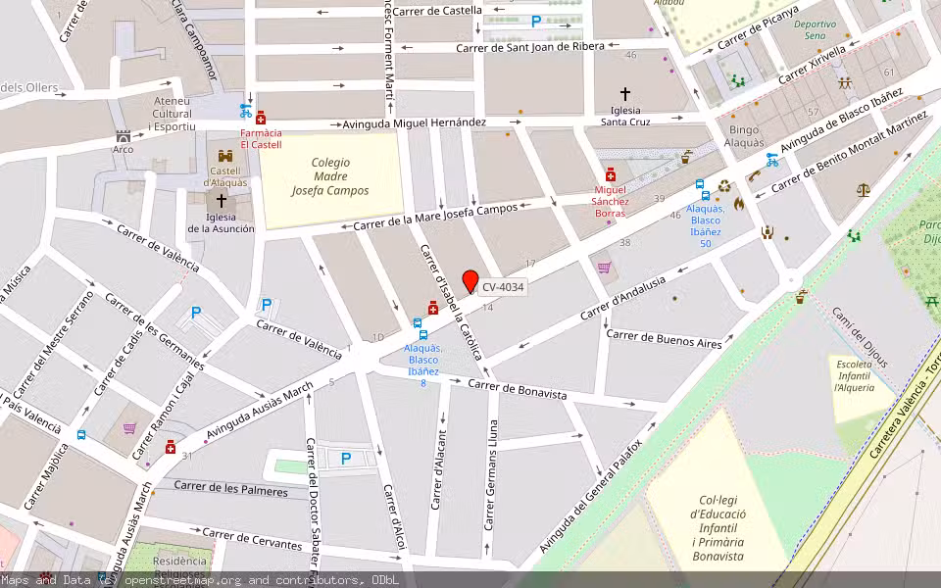The image size is (941, 588).
Task: Click the bus stop icon at Alaquàs Blasco Ibáñez 8
Action: point(421,333)
